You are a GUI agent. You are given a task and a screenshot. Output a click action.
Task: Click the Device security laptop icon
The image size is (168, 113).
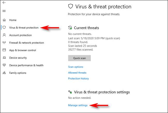[4, 58]
